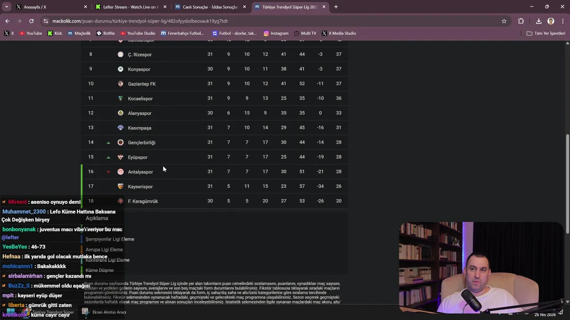Open the Tüm Yer İşaretleri folder

point(546,33)
